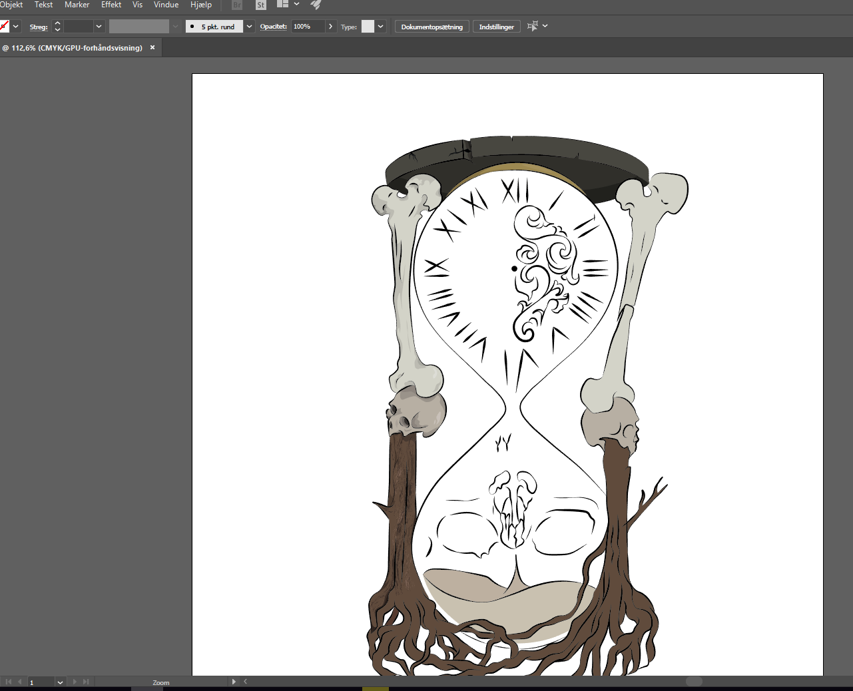Image resolution: width=853 pixels, height=691 pixels.
Task: Go to next artboard button
Action: click(74, 682)
